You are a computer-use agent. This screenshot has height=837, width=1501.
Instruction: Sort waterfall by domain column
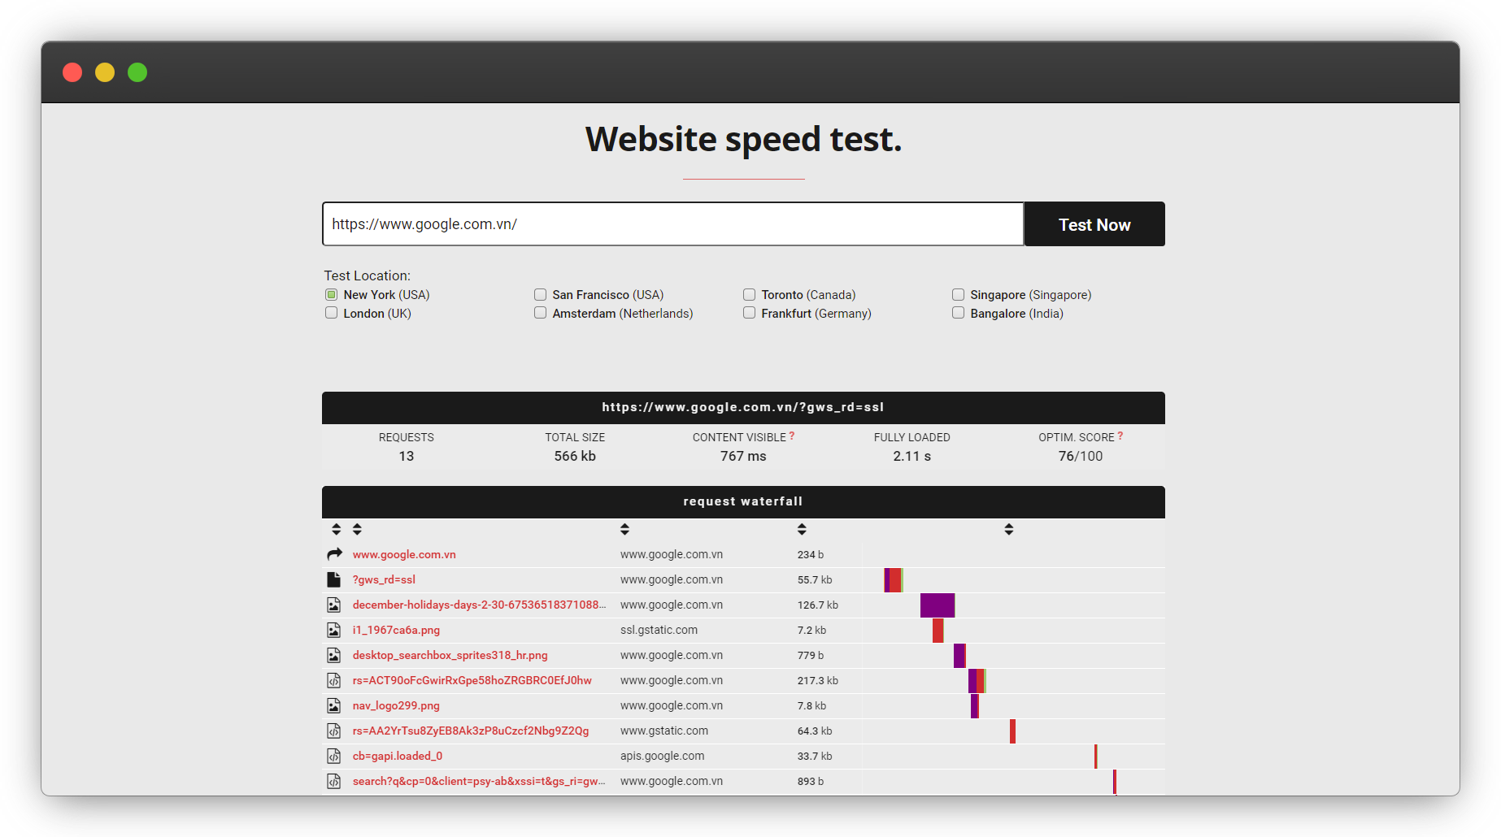pos(624,529)
